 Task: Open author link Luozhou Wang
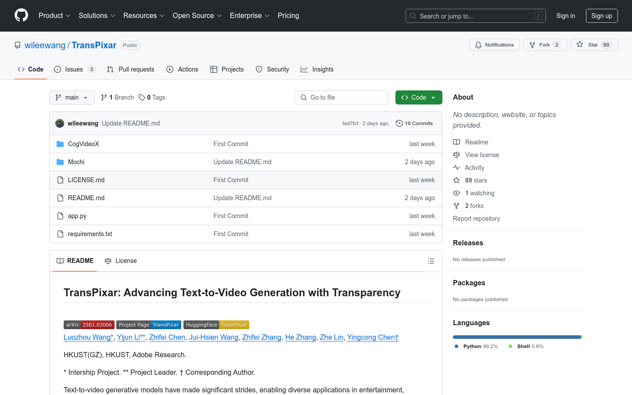88,337
